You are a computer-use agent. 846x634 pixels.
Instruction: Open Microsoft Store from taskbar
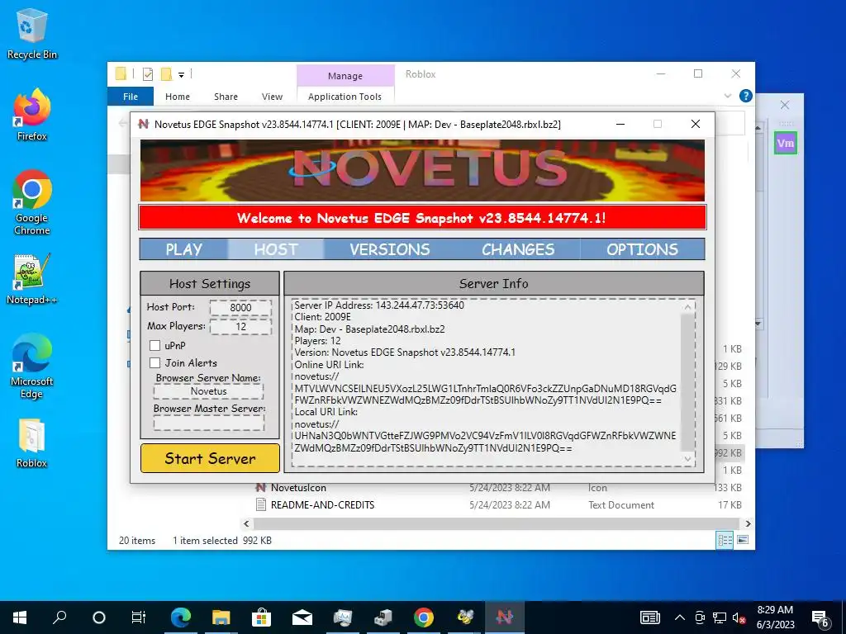[261, 617]
